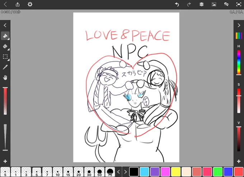This screenshot has width=244, height=177.
Task: Choose the first brush preset labeled 5
Action: pos(5,172)
